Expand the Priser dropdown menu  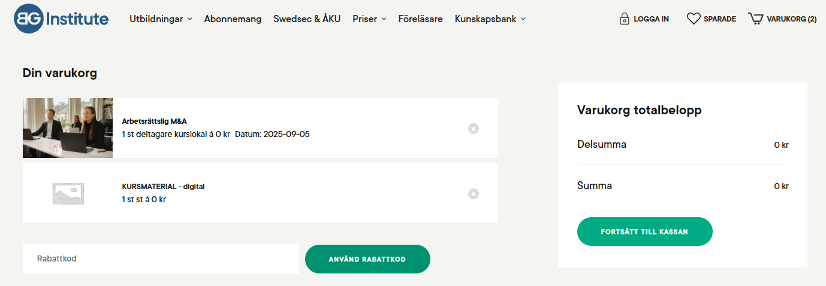(369, 19)
